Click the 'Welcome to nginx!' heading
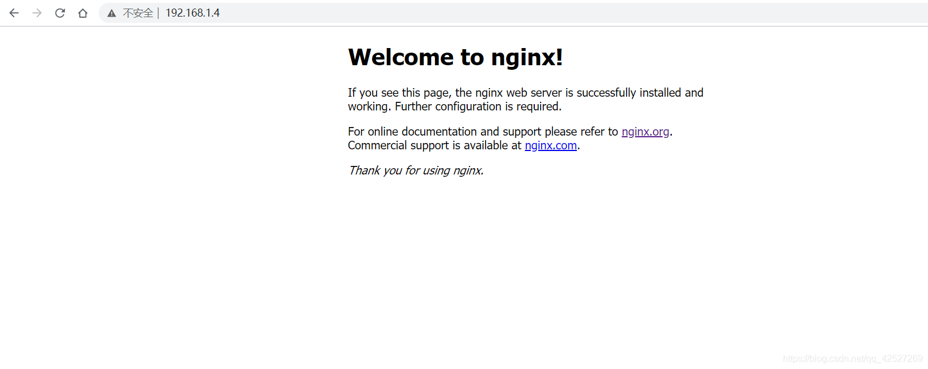Image resolution: width=928 pixels, height=369 pixels. coord(456,57)
